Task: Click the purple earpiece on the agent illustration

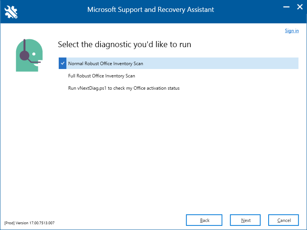Action: pyautogui.click(x=25, y=56)
